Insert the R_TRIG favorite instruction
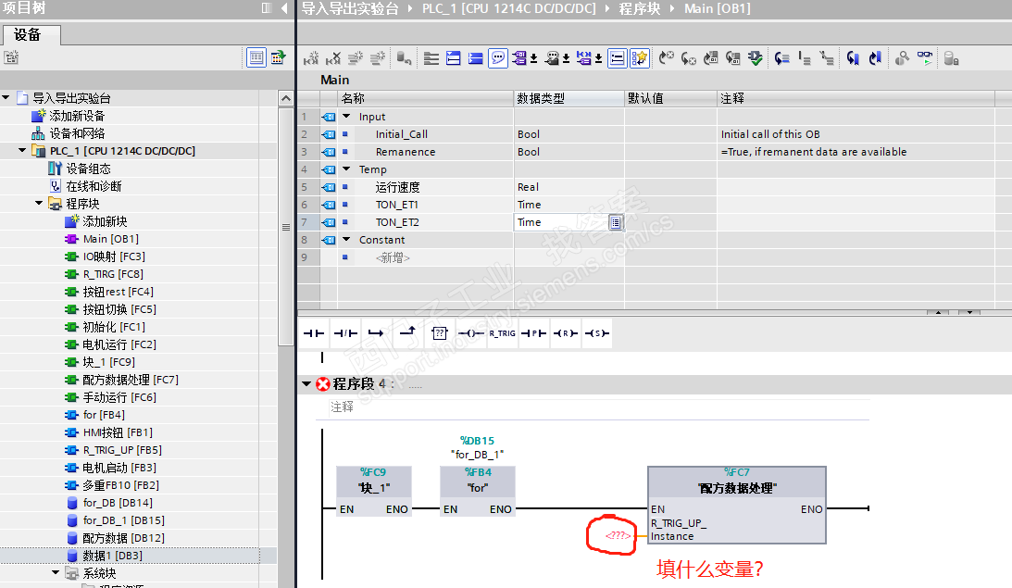The width and height of the screenshot is (1012, 588). [502, 333]
